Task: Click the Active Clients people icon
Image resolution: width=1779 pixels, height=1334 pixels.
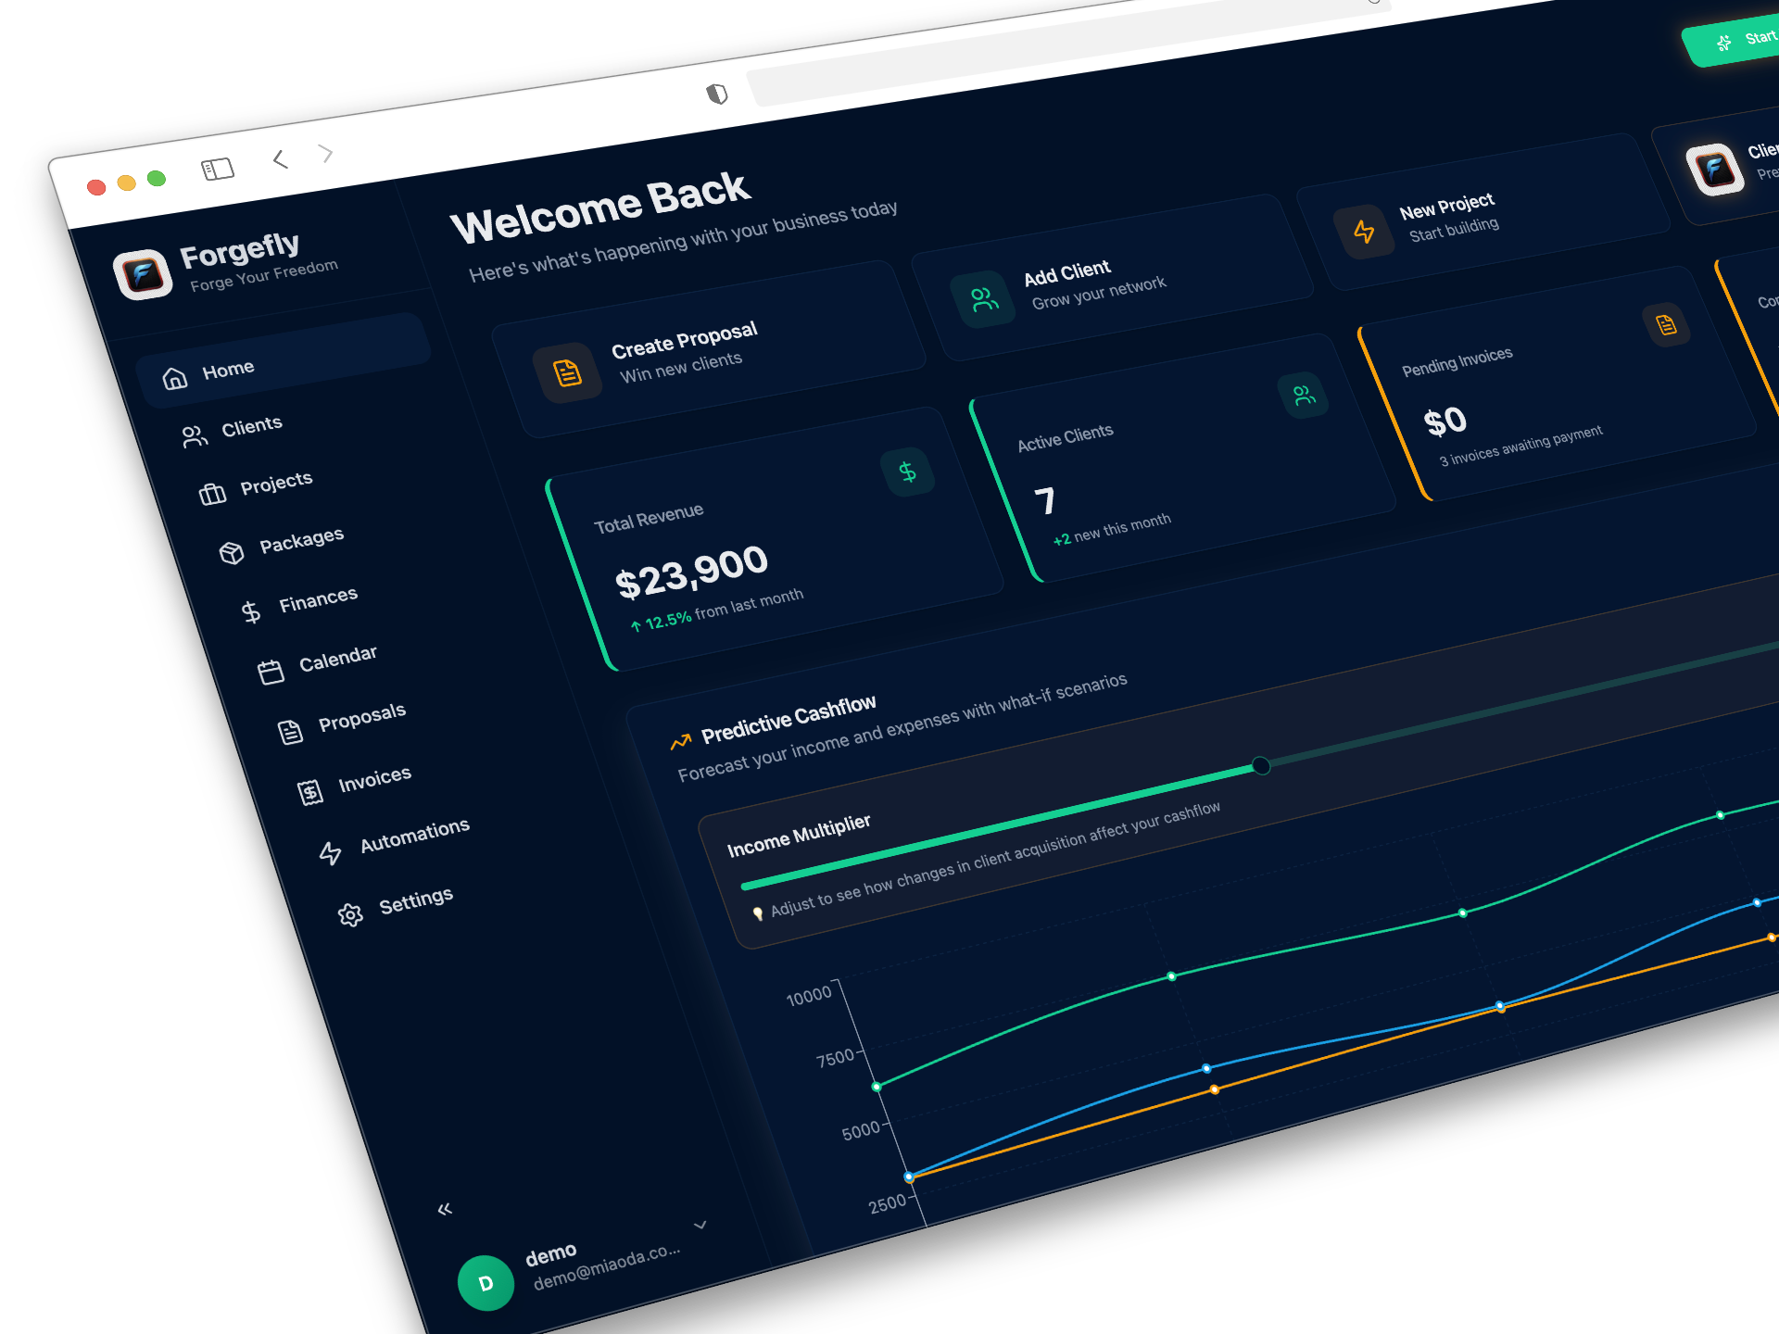Action: [x=1303, y=396]
